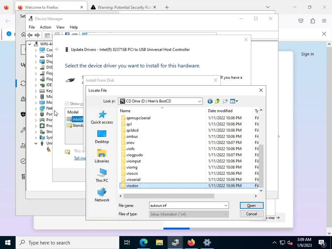
Task: Go back to last folder in Locate File
Action: pos(210,101)
